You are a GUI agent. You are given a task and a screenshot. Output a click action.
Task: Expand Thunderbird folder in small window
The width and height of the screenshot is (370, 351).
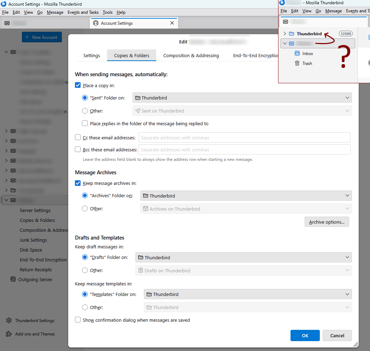[x=285, y=34]
